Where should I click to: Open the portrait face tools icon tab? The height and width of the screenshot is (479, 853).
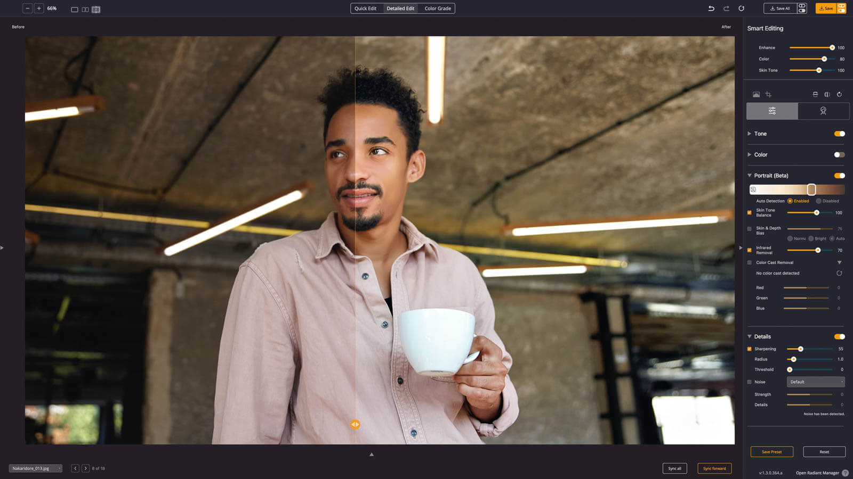(x=823, y=111)
